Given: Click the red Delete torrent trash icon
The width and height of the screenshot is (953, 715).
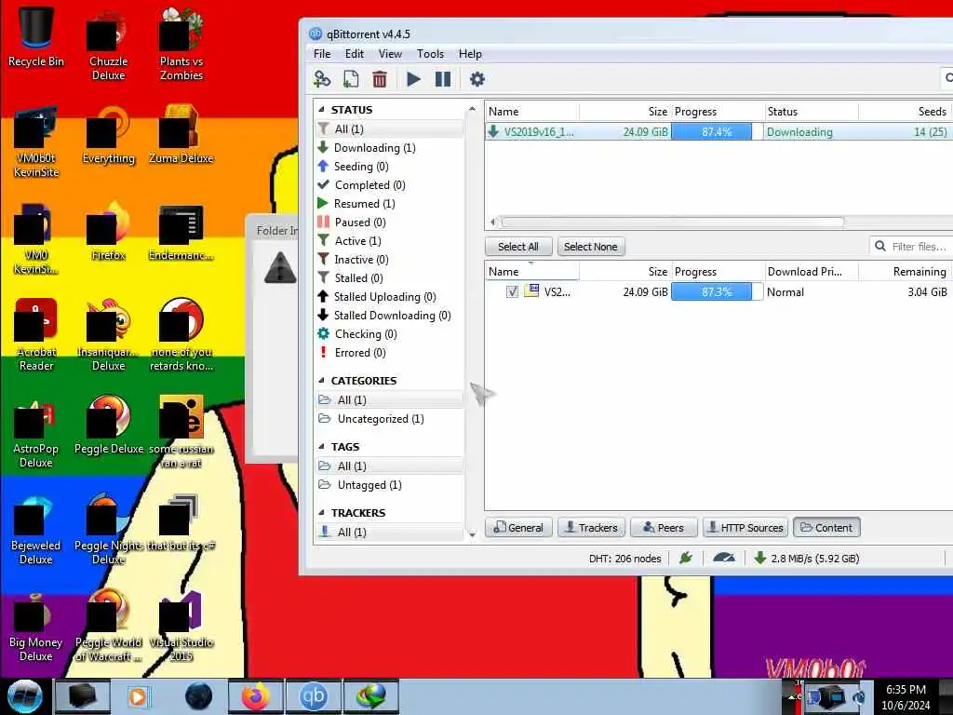Looking at the screenshot, I should [x=380, y=79].
